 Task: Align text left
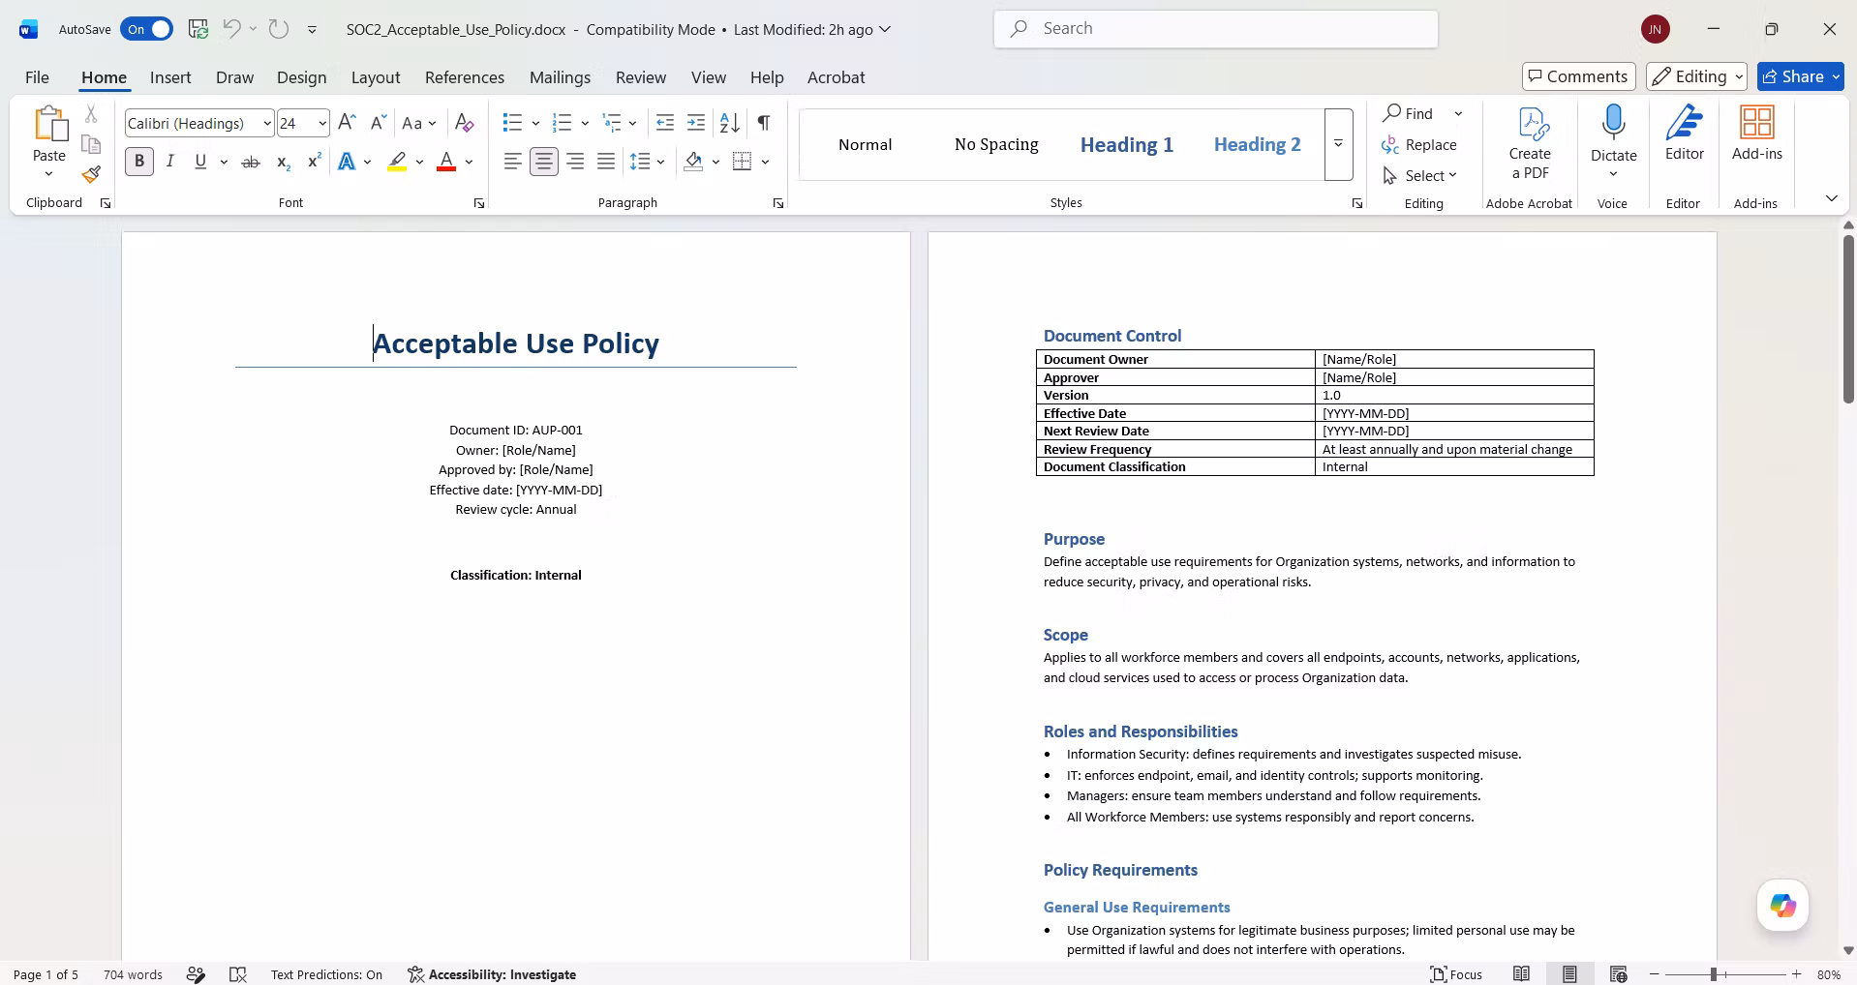pyautogui.click(x=513, y=162)
